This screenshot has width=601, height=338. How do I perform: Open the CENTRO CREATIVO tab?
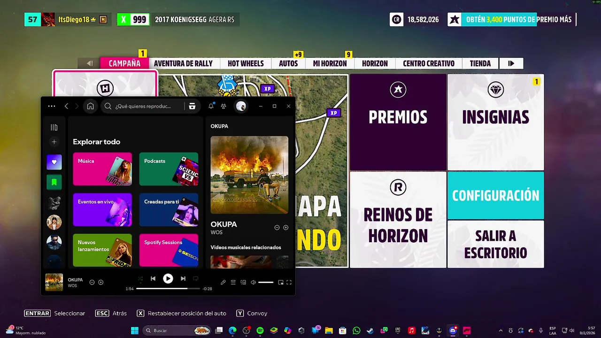click(x=429, y=63)
